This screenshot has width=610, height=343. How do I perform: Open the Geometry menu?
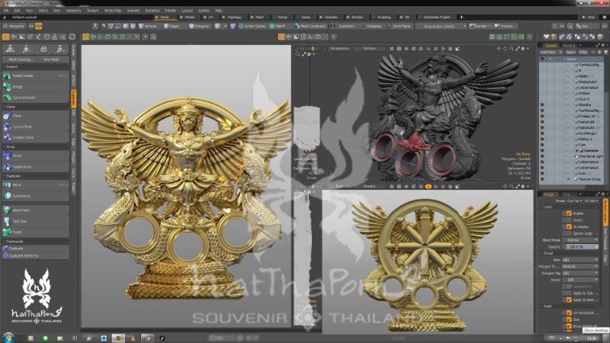coord(73,11)
